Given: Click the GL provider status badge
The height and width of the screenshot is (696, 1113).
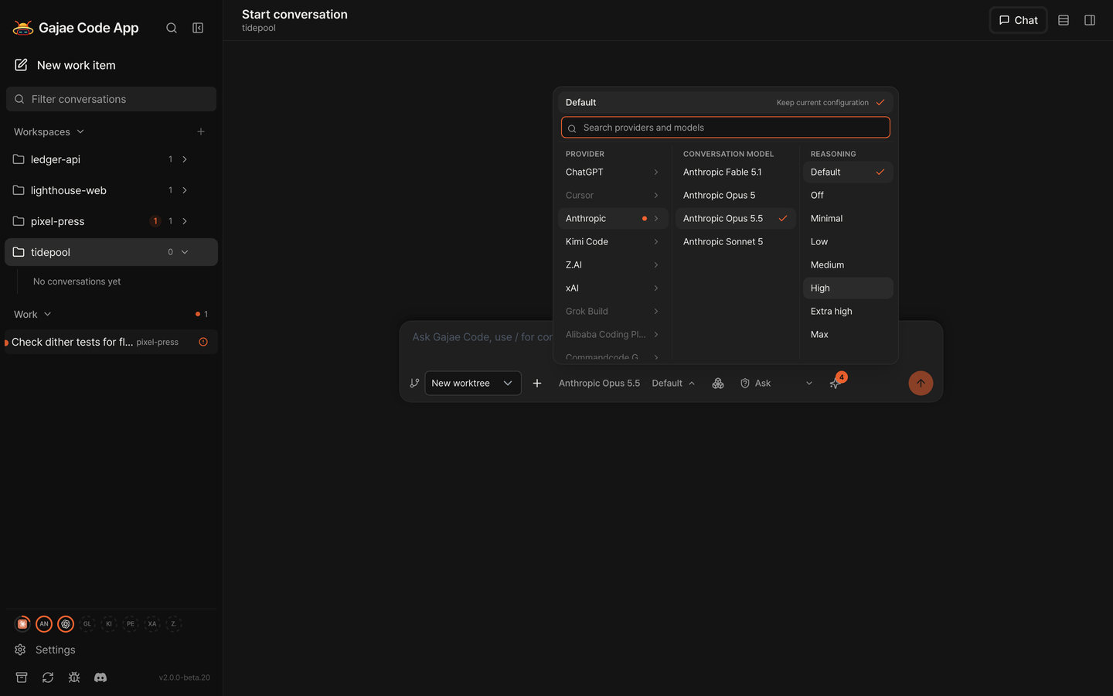Looking at the screenshot, I should [87, 623].
